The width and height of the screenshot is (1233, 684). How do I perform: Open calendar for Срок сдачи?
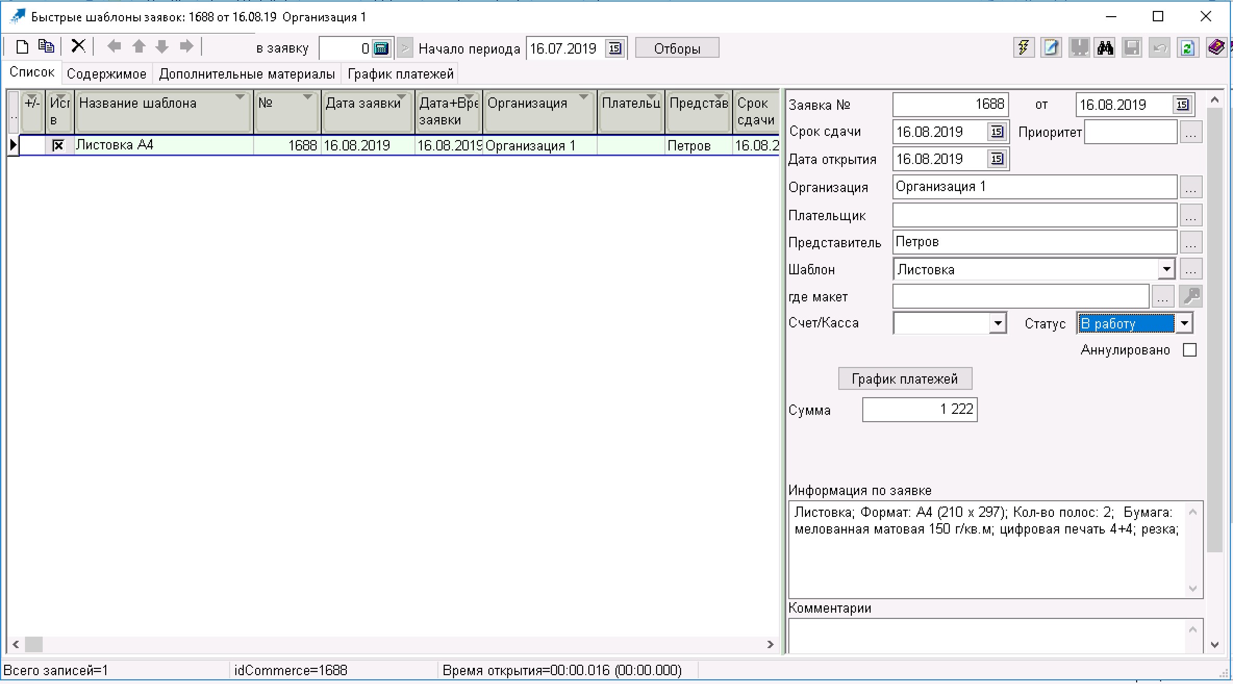click(x=997, y=132)
